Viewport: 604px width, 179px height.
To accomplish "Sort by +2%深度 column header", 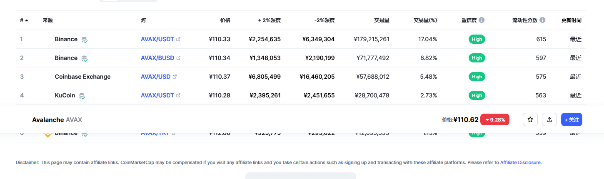I will tap(269, 20).
